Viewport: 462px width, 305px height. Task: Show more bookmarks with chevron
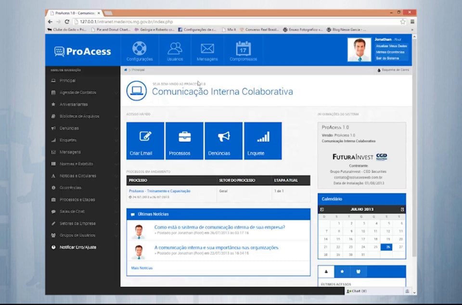point(412,30)
